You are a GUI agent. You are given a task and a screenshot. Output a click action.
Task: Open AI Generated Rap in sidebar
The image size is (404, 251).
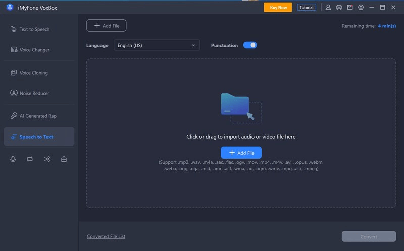point(38,116)
